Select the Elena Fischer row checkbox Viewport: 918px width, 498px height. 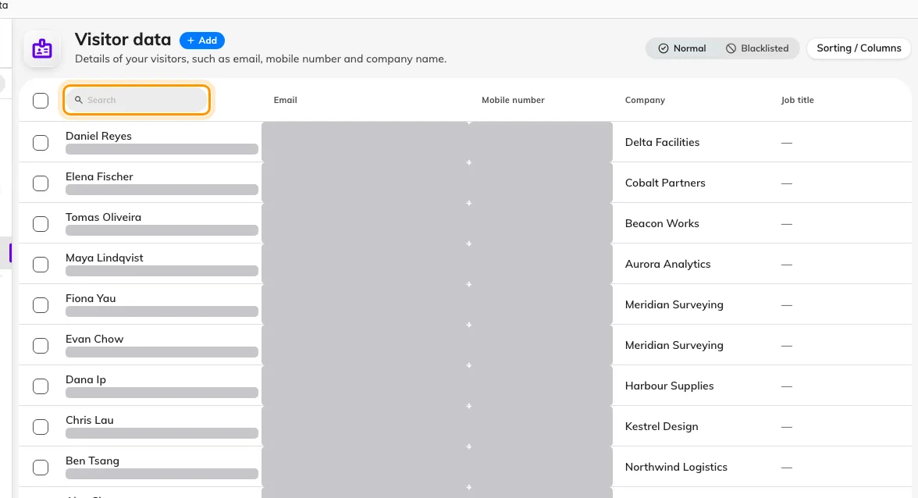(x=41, y=183)
